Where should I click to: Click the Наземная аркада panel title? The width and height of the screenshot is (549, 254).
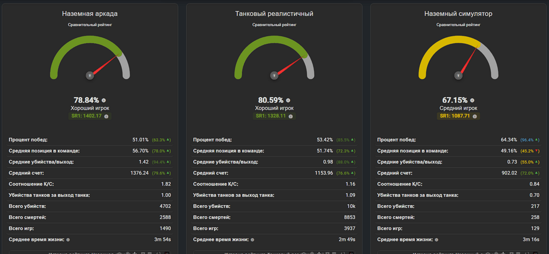tap(90, 14)
